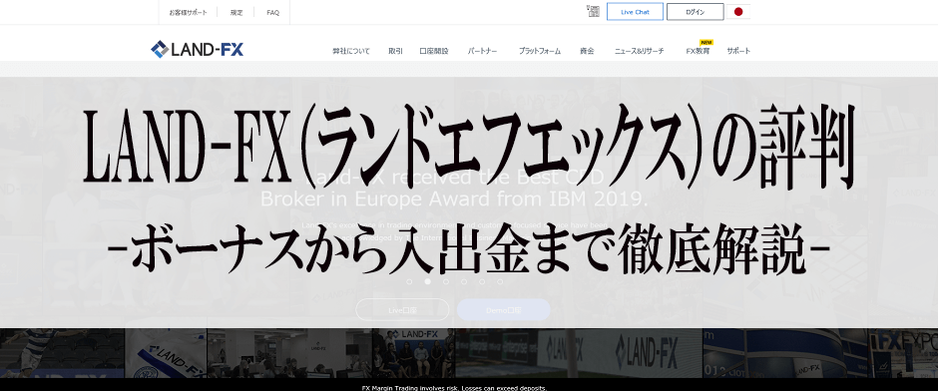
Task: Click the ログイン button
Action: pos(696,12)
